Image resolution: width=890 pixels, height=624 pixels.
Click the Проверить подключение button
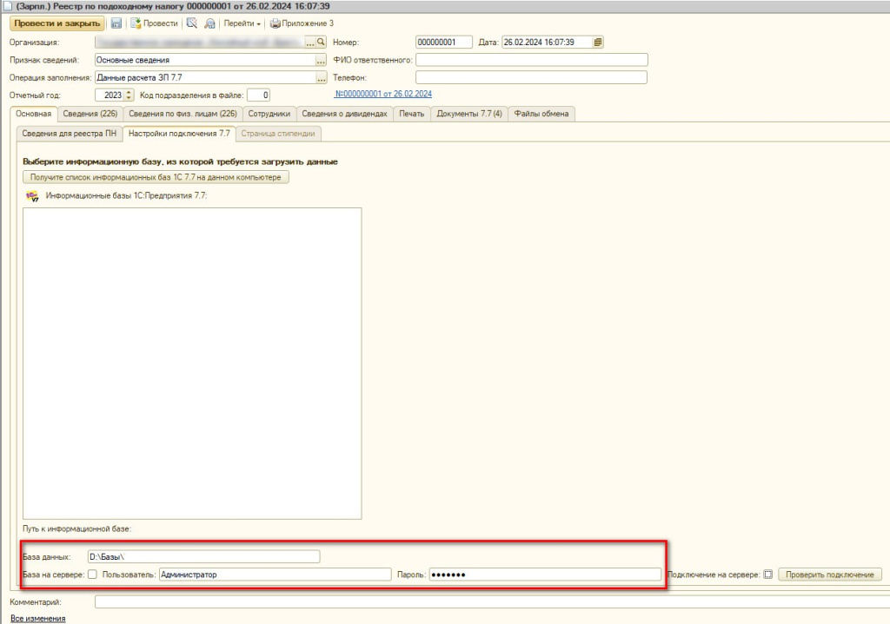tap(829, 575)
